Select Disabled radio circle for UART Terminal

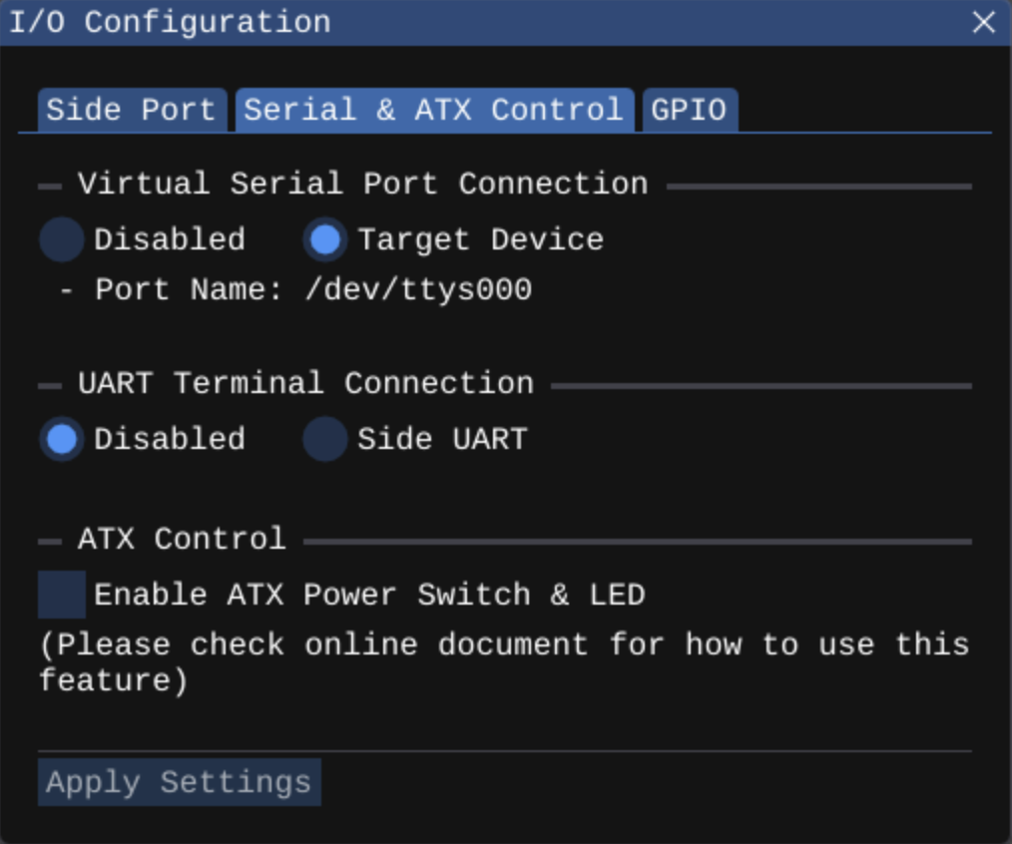[x=62, y=440]
